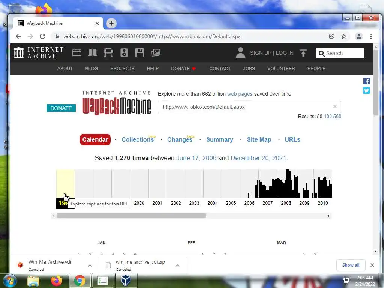Open Firefox from the taskbar
384x288 pixels.
tap(57, 280)
